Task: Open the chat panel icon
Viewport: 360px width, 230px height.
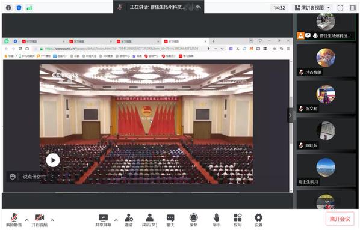Action: (170, 220)
